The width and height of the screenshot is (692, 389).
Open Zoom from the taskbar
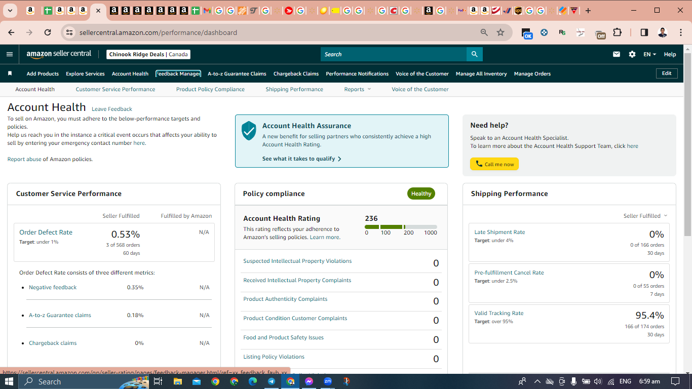[328, 381]
